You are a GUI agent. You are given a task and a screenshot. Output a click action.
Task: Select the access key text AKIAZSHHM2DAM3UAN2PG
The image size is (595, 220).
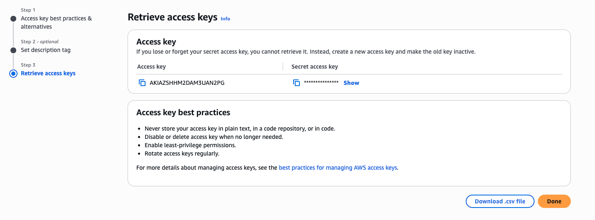187,83
